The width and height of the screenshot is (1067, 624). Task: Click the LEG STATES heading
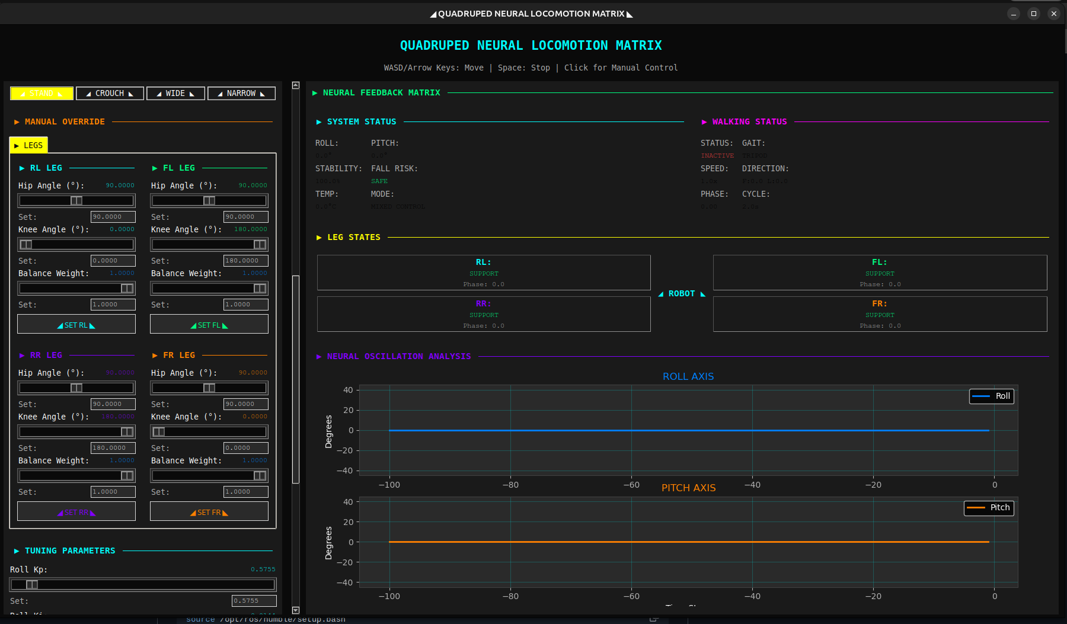tap(354, 238)
